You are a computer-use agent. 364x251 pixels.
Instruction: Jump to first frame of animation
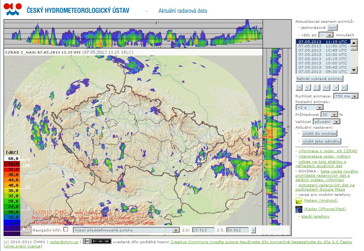click(x=299, y=87)
